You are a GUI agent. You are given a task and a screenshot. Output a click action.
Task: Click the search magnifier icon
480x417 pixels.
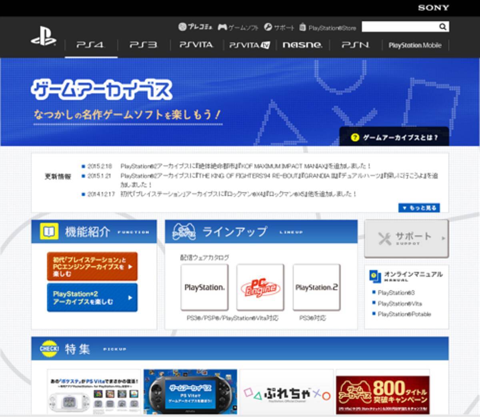coord(442,27)
